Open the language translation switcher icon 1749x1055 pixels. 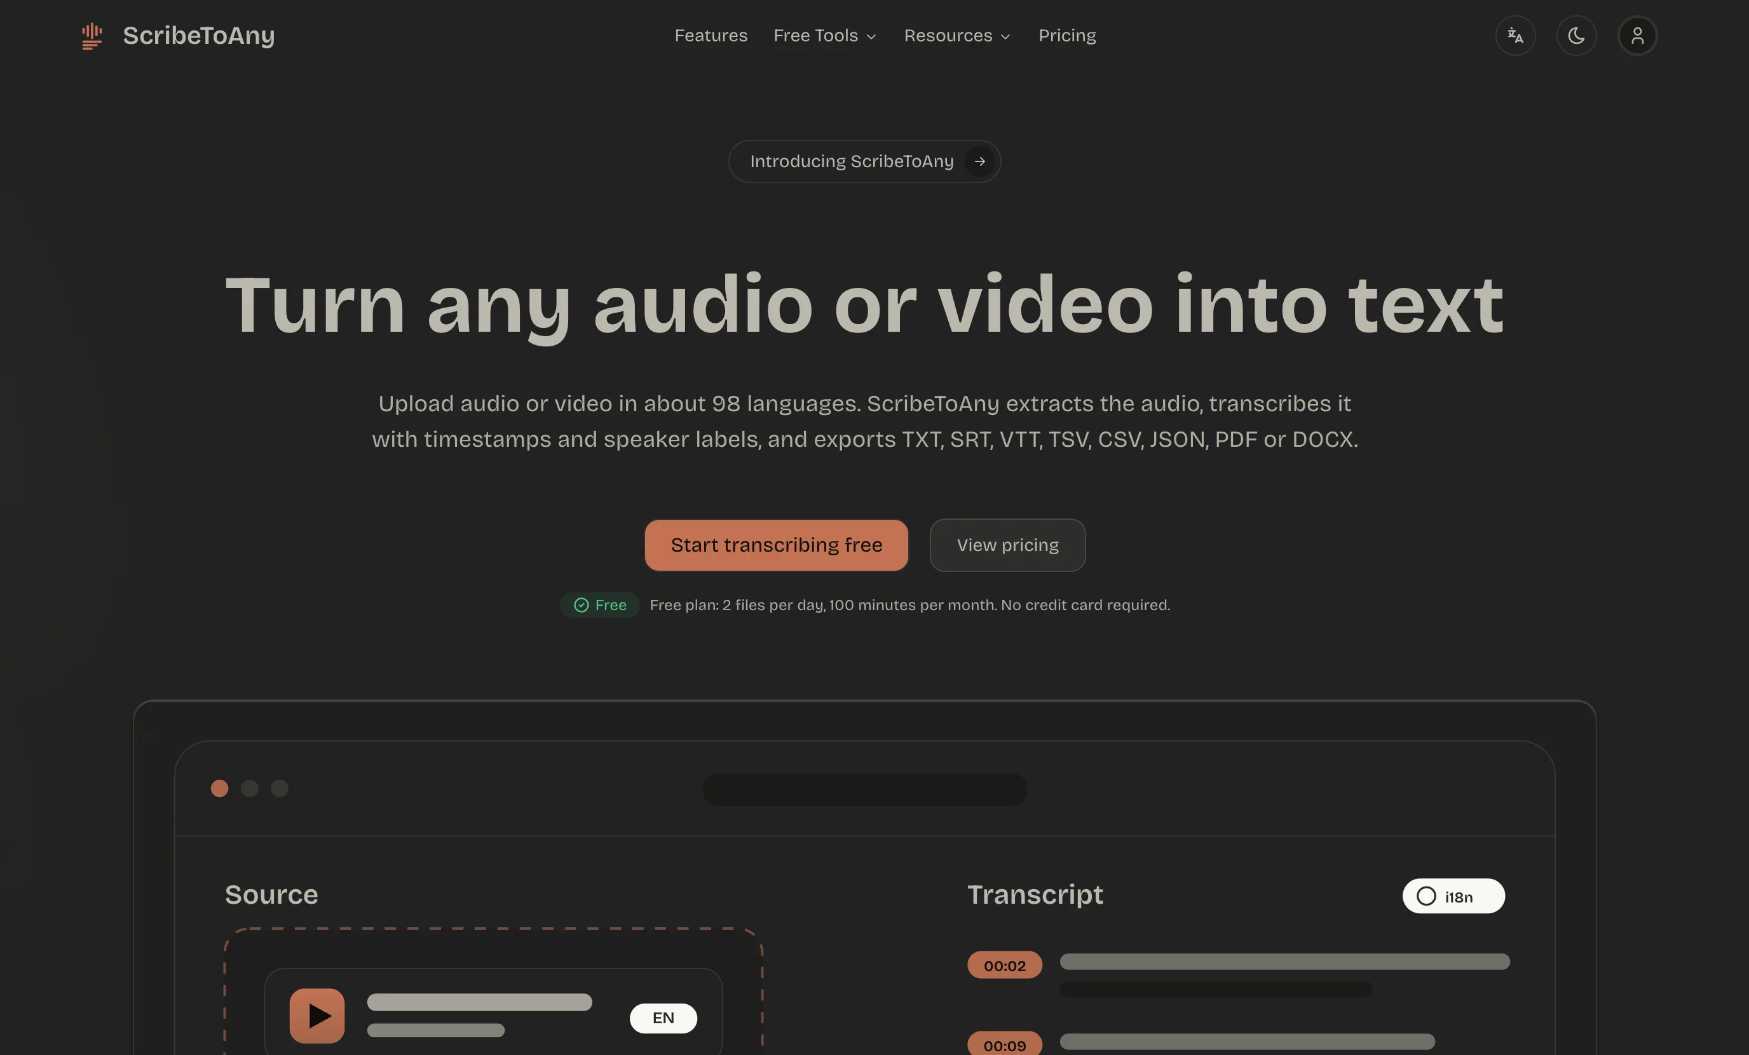(1516, 36)
